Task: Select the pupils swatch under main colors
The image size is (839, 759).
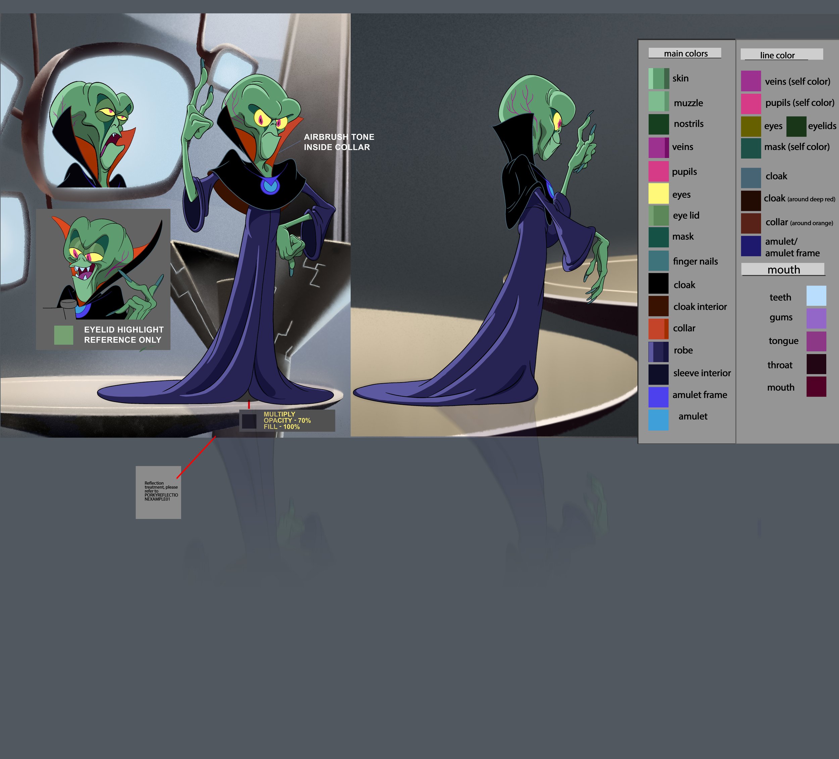Action: point(658,171)
